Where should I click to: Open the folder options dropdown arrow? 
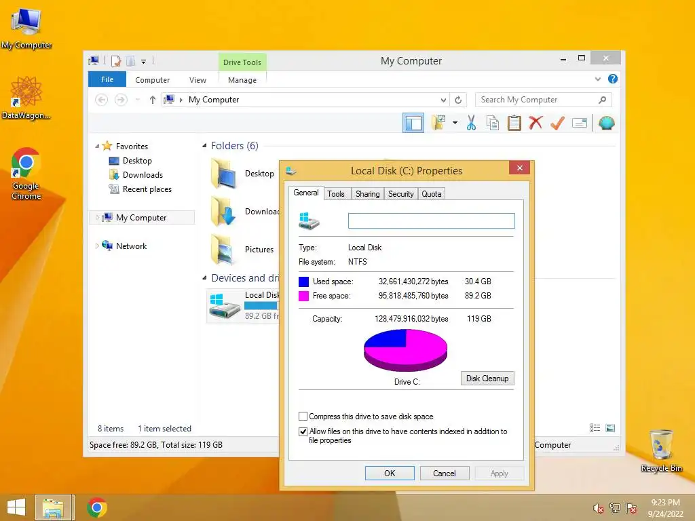455,123
